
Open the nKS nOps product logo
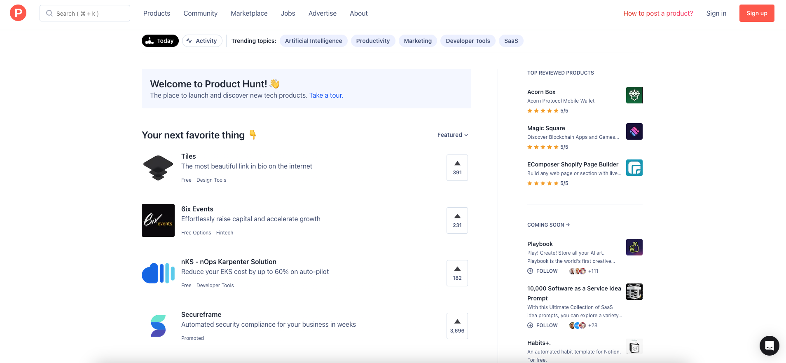(x=158, y=273)
